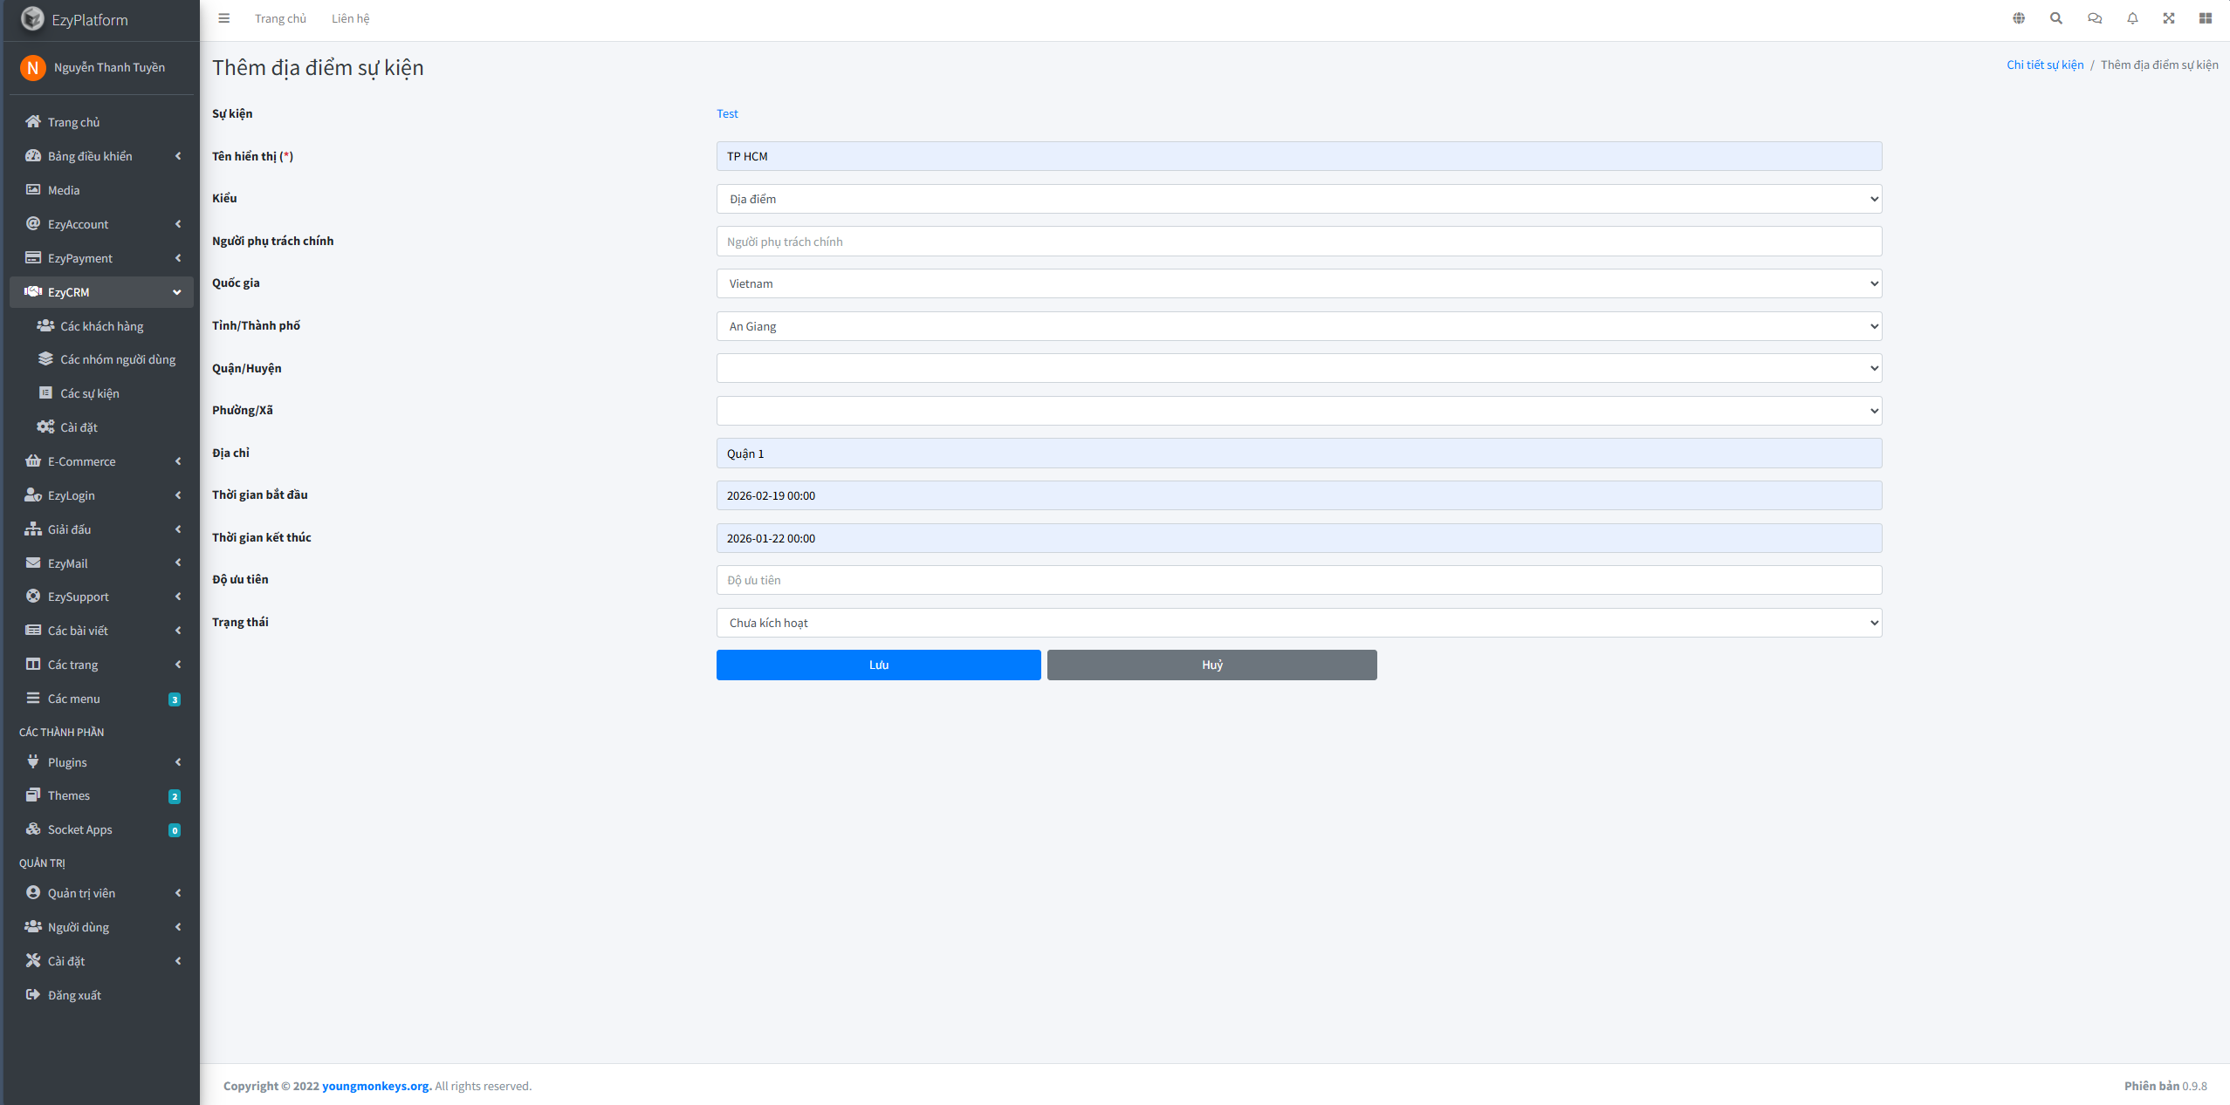Image resolution: width=2230 pixels, height=1105 pixels.
Task: Open the Kiểu dropdown
Action: pos(1299,199)
